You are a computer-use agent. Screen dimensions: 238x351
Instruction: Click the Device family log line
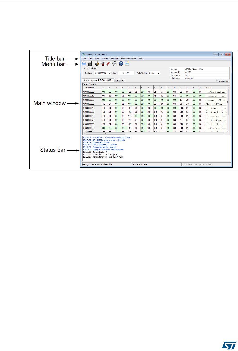[x=103, y=157]
